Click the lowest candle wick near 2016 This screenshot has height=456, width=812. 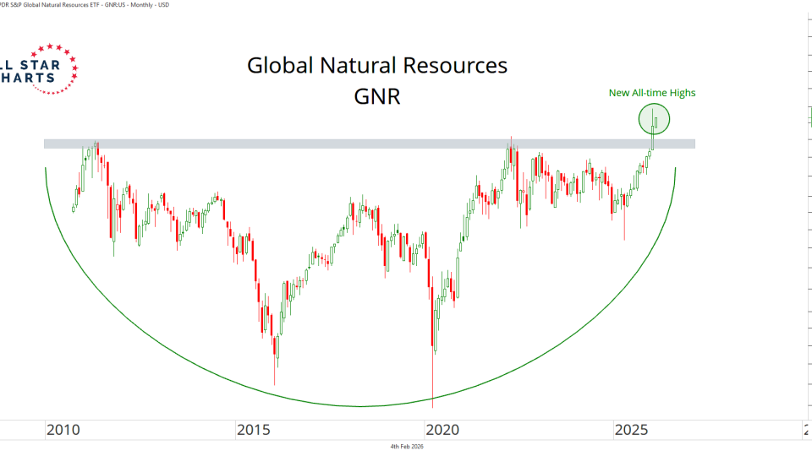(276, 372)
